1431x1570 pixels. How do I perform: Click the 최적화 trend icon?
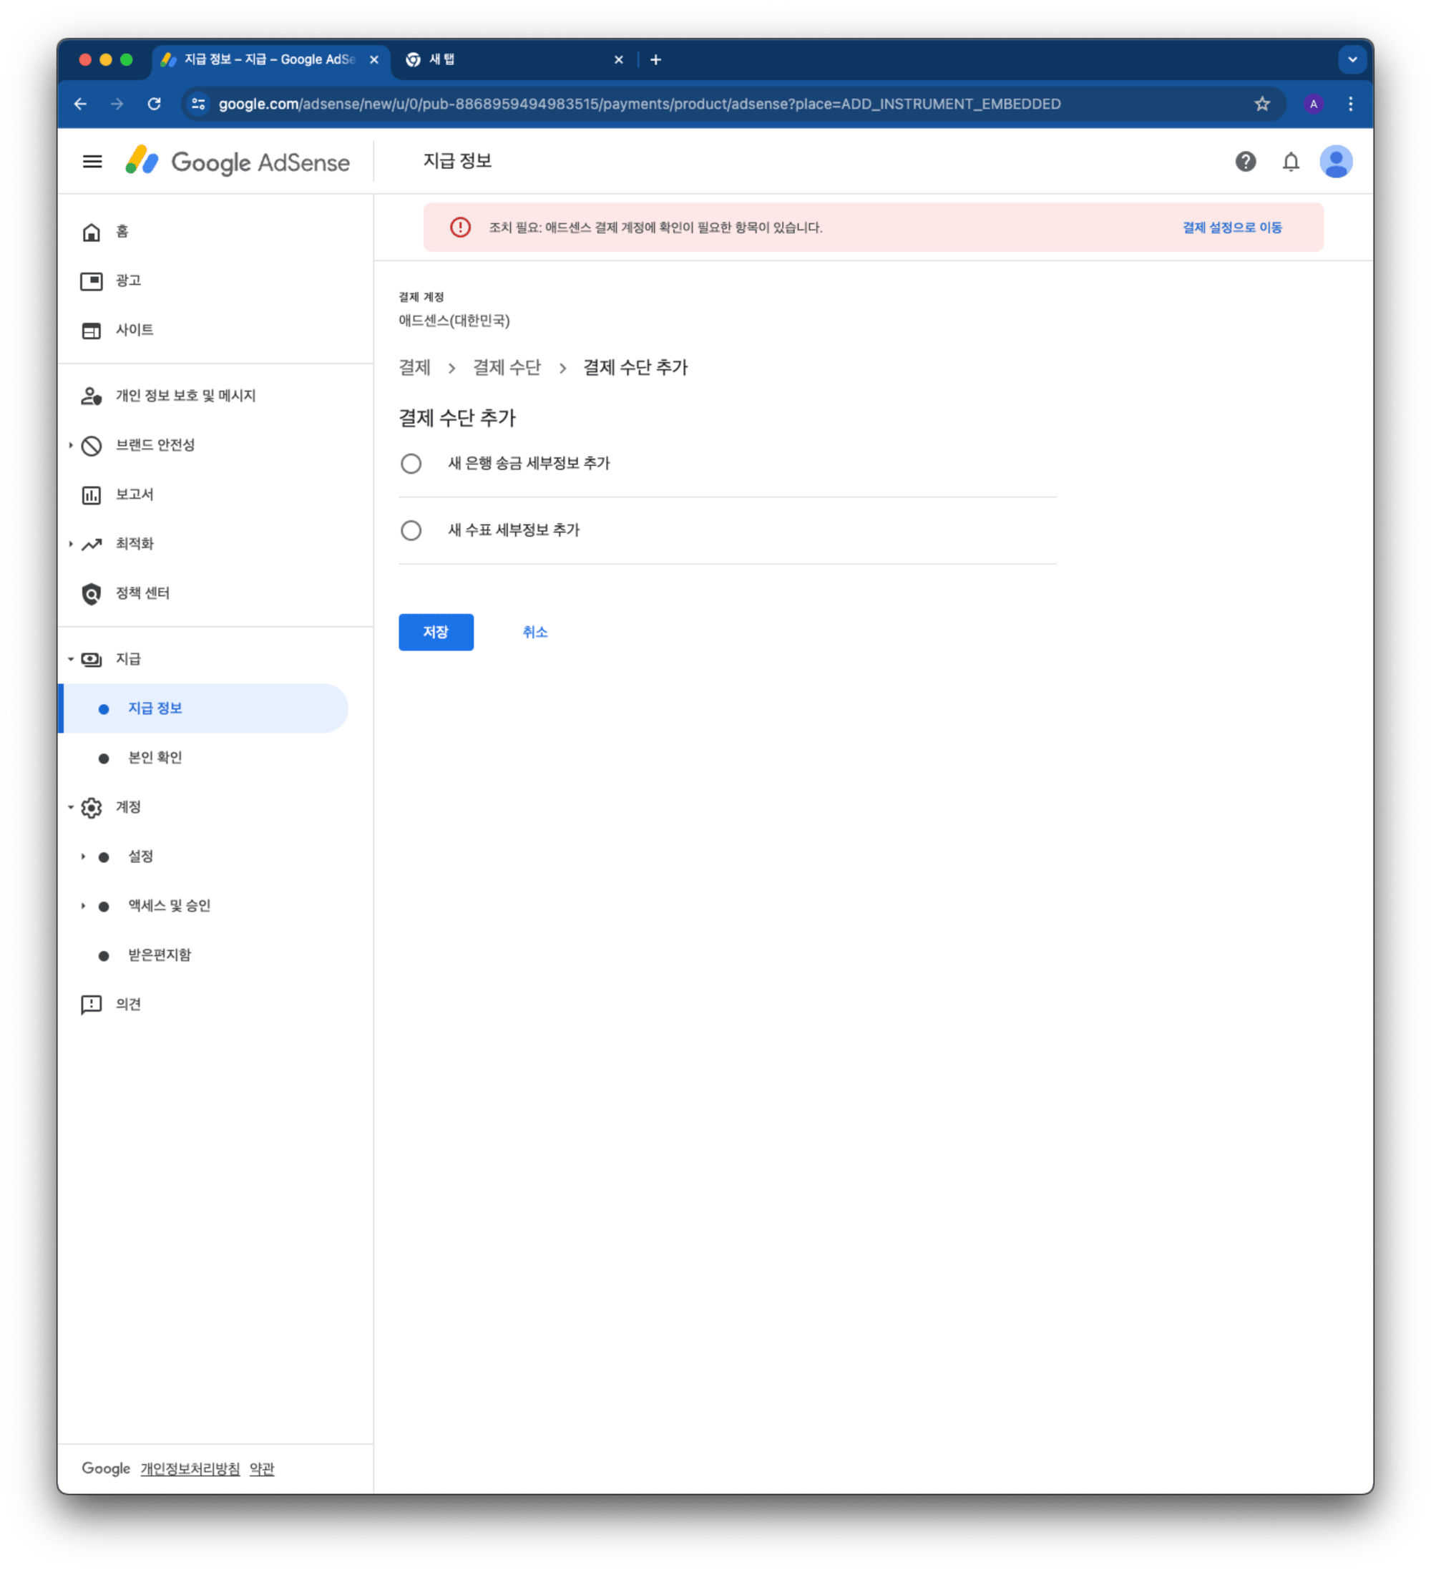coord(91,545)
